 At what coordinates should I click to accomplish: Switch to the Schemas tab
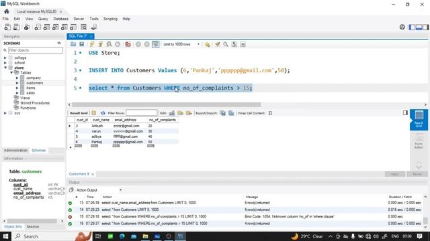[x=39, y=151]
